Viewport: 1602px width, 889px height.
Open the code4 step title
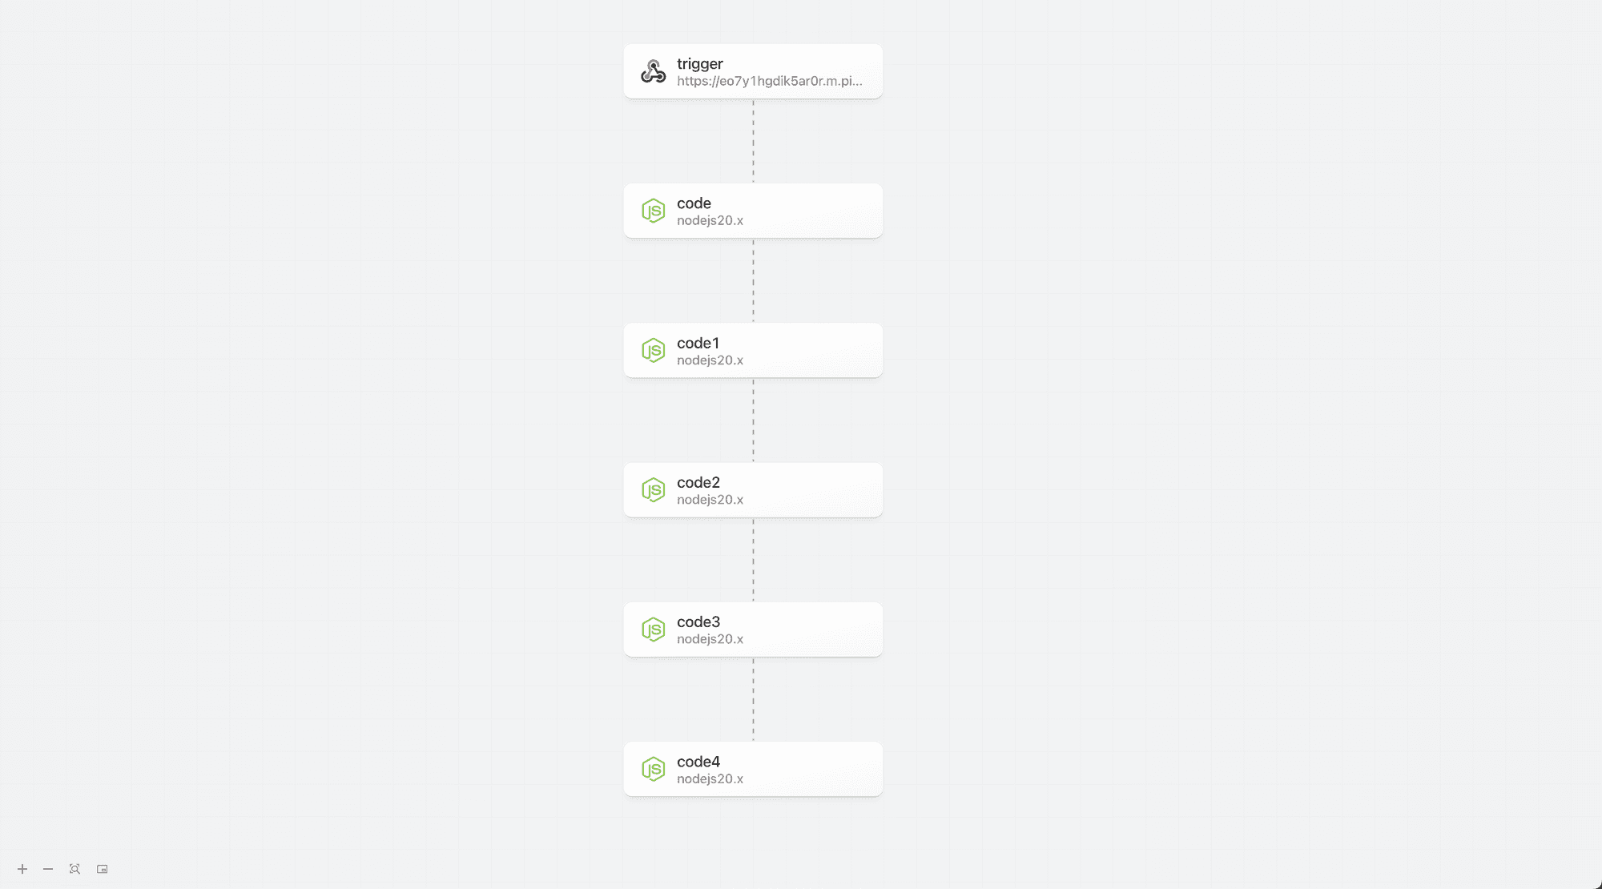pyautogui.click(x=698, y=762)
